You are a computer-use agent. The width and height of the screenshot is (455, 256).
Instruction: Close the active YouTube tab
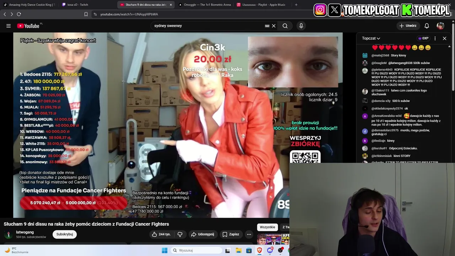coord(171,5)
